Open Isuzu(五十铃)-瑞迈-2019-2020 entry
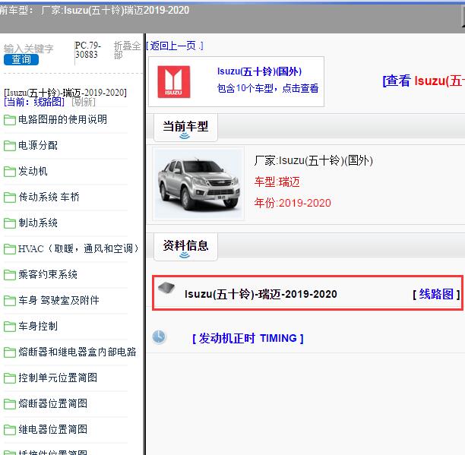The height and width of the screenshot is (455, 465). click(x=261, y=294)
